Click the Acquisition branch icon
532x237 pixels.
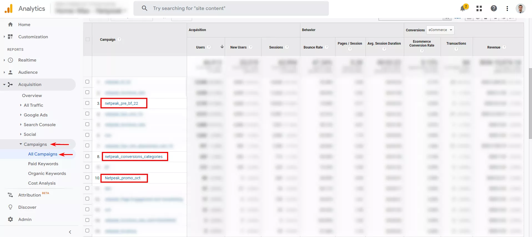(11, 85)
